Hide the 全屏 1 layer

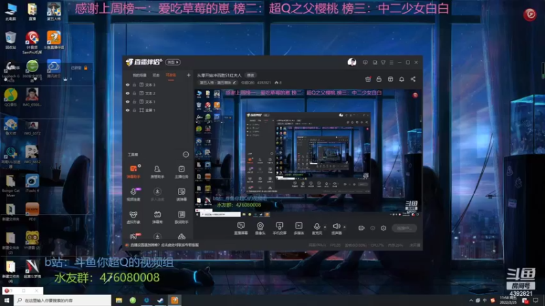click(127, 110)
